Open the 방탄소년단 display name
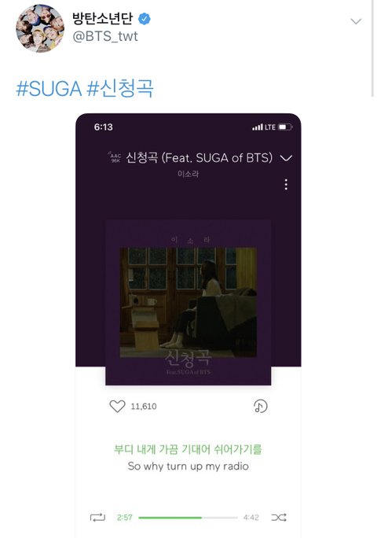 click(x=102, y=18)
